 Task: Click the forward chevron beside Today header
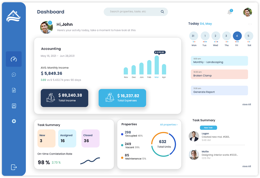tap(251, 24)
